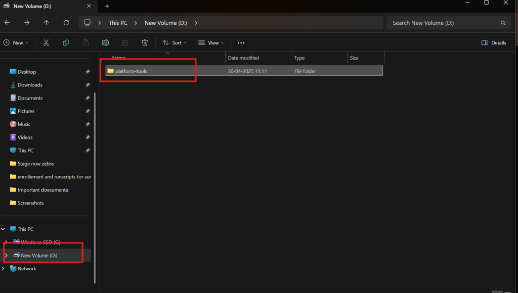The width and height of the screenshot is (518, 293).
Task: Open the Sort dropdown
Action: (175, 43)
